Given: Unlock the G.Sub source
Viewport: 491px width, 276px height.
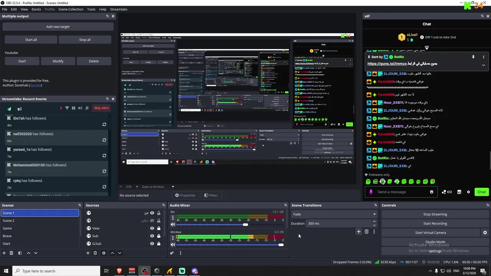Looking at the screenshot, I should [x=158, y=244].
